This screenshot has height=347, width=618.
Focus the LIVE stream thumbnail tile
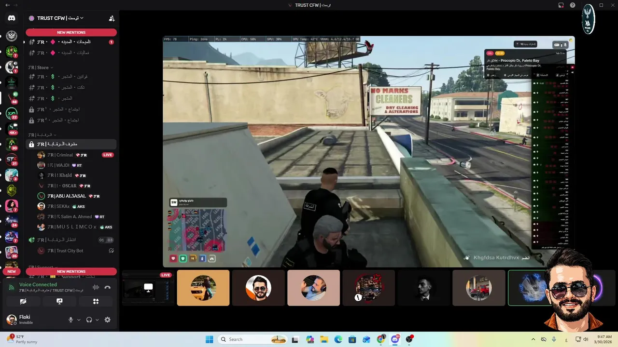pyautogui.click(x=148, y=288)
